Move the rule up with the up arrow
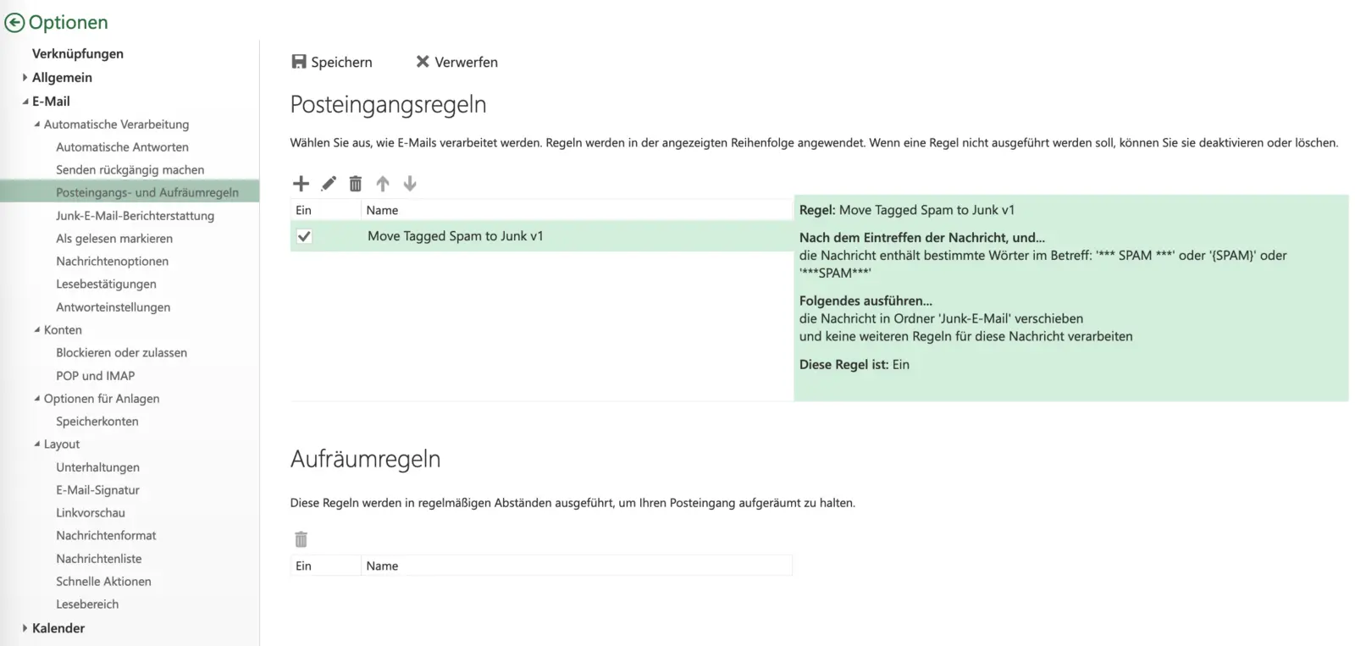The width and height of the screenshot is (1355, 646). point(383,184)
